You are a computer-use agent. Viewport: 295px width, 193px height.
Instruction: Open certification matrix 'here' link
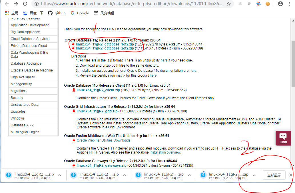(x=153, y=75)
